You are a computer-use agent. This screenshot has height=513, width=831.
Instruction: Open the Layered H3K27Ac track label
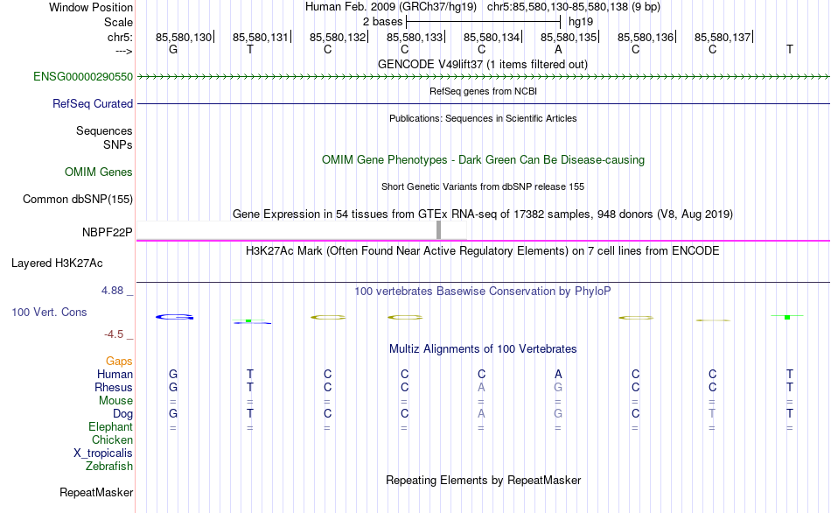click(x=57, y=264)
